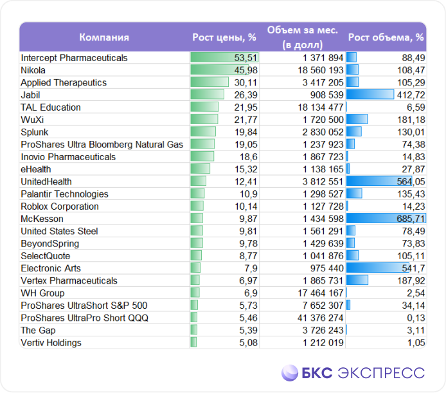Click volume growth value 685,71
This screenshot has width=446, height=393.
pyautogui.click(x=411, y=219)
